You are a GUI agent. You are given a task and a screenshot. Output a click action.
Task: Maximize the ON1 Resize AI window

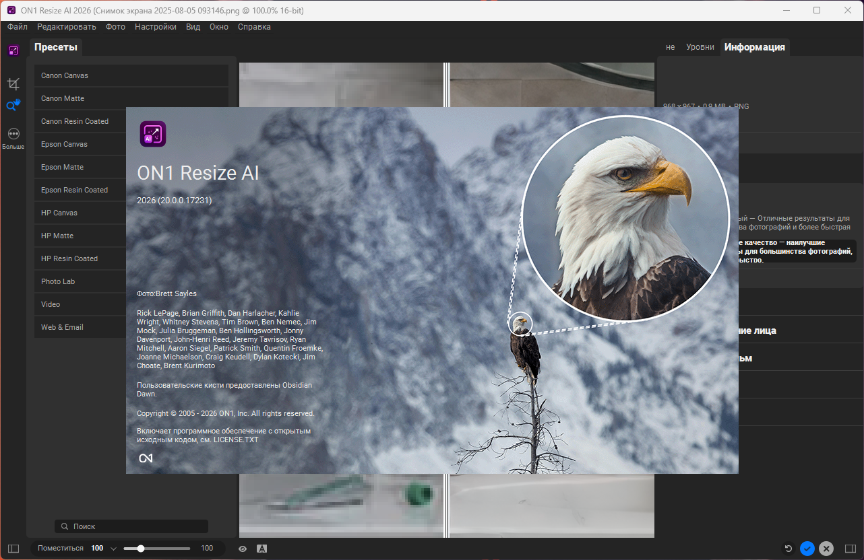(817, 10)
